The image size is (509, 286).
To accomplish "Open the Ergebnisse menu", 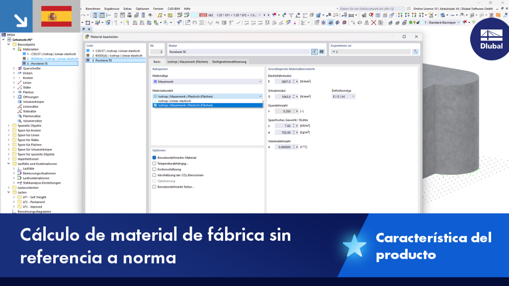I will click(x=112, y=9).
